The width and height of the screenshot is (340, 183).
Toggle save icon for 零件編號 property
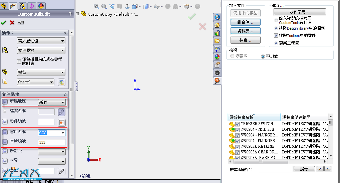5,121
